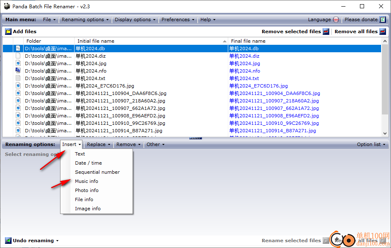Sort by Final file name column header
Screen dimensions: 391x248
point(305,41)
